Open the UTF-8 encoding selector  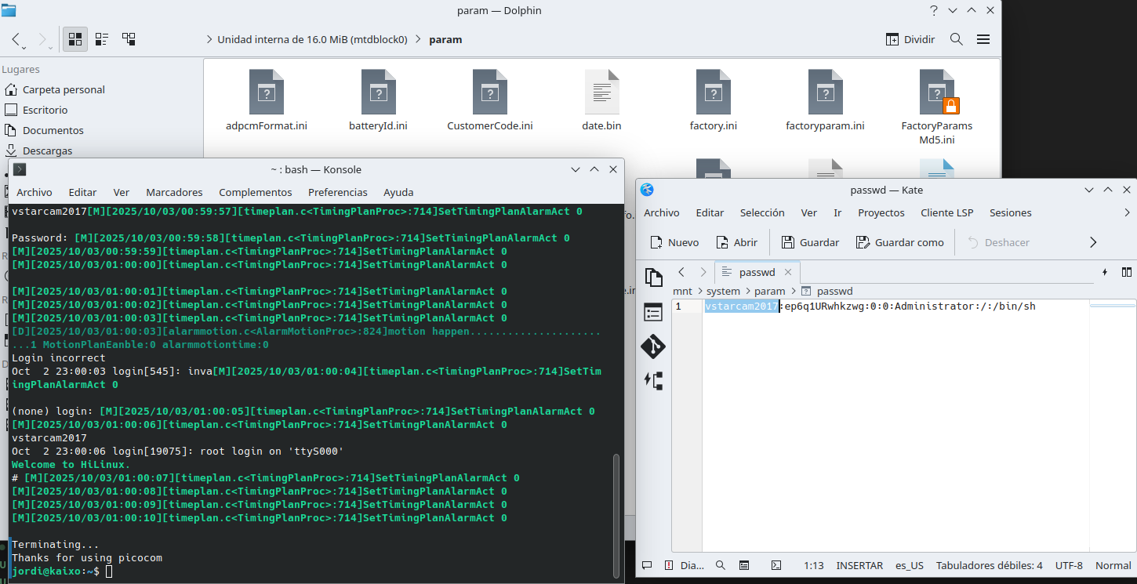[1069, 565]
